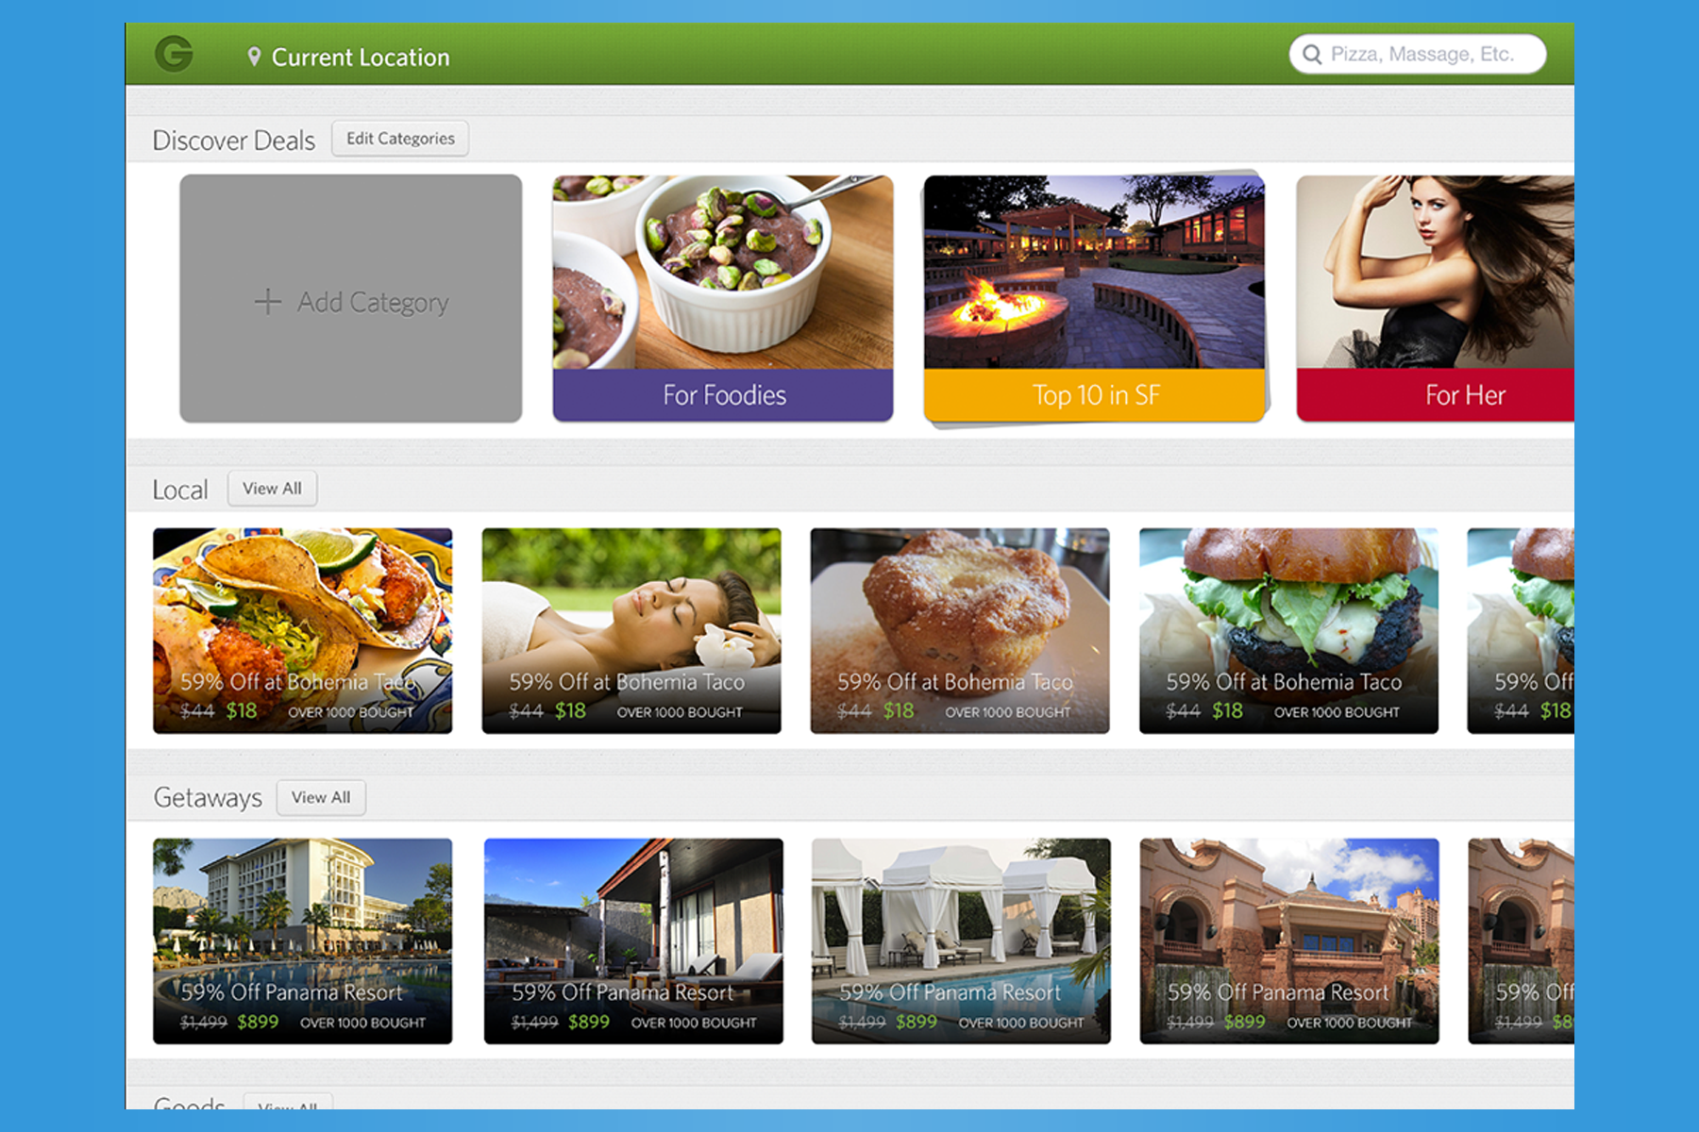Focus the Pizza, Massage, Etc. search field
The image size is (1699, 1132).
tap(1417, 54)
